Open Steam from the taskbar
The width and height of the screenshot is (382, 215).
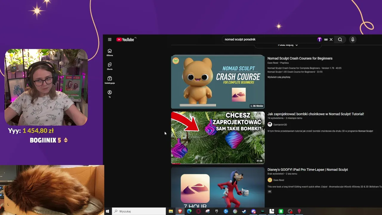click(x=244, y=211)
